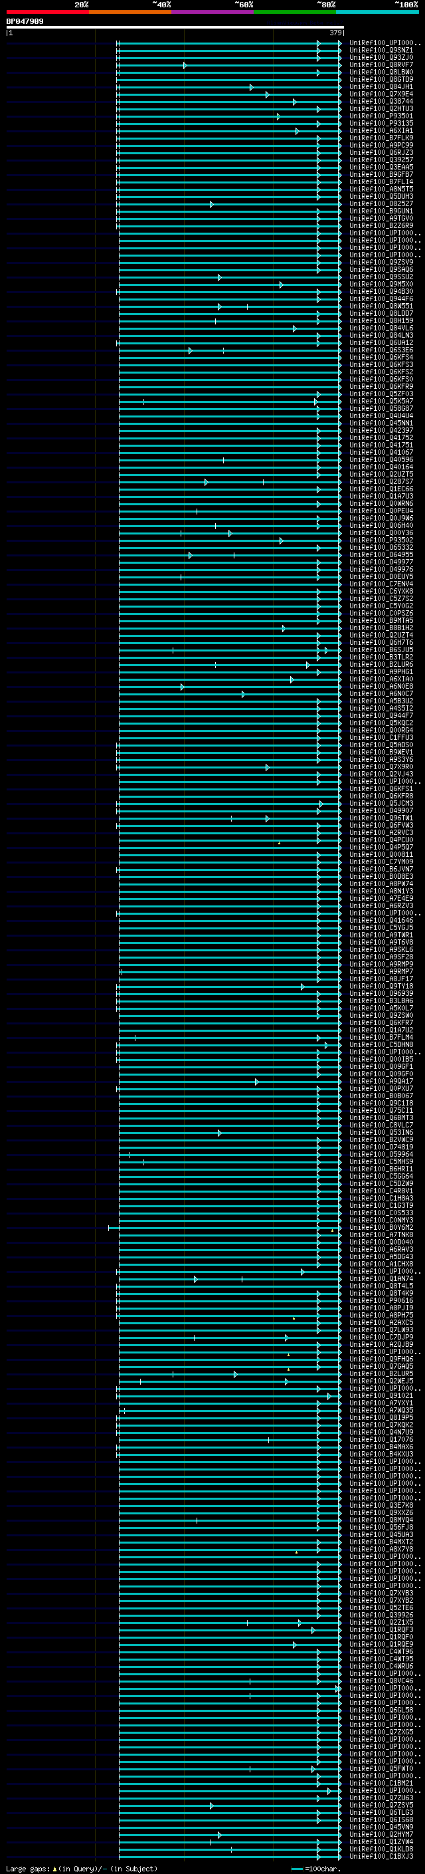
Task: Open hit UniRef100_P93135
Action: [x=381, y=123]
